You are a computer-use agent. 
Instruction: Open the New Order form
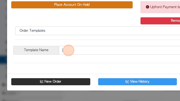click(x=51, y=82)
